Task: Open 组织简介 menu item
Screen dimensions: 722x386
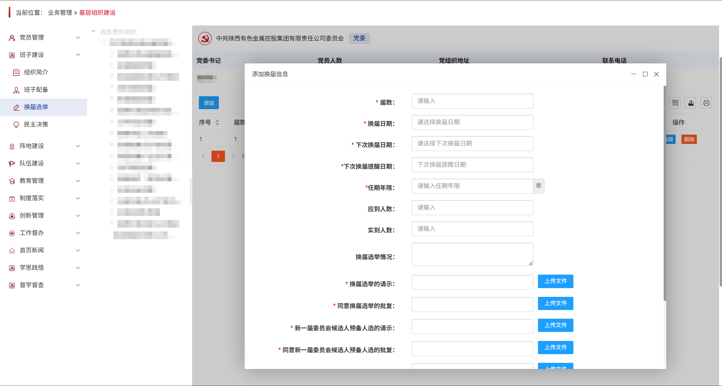Action: click(36, 72)
